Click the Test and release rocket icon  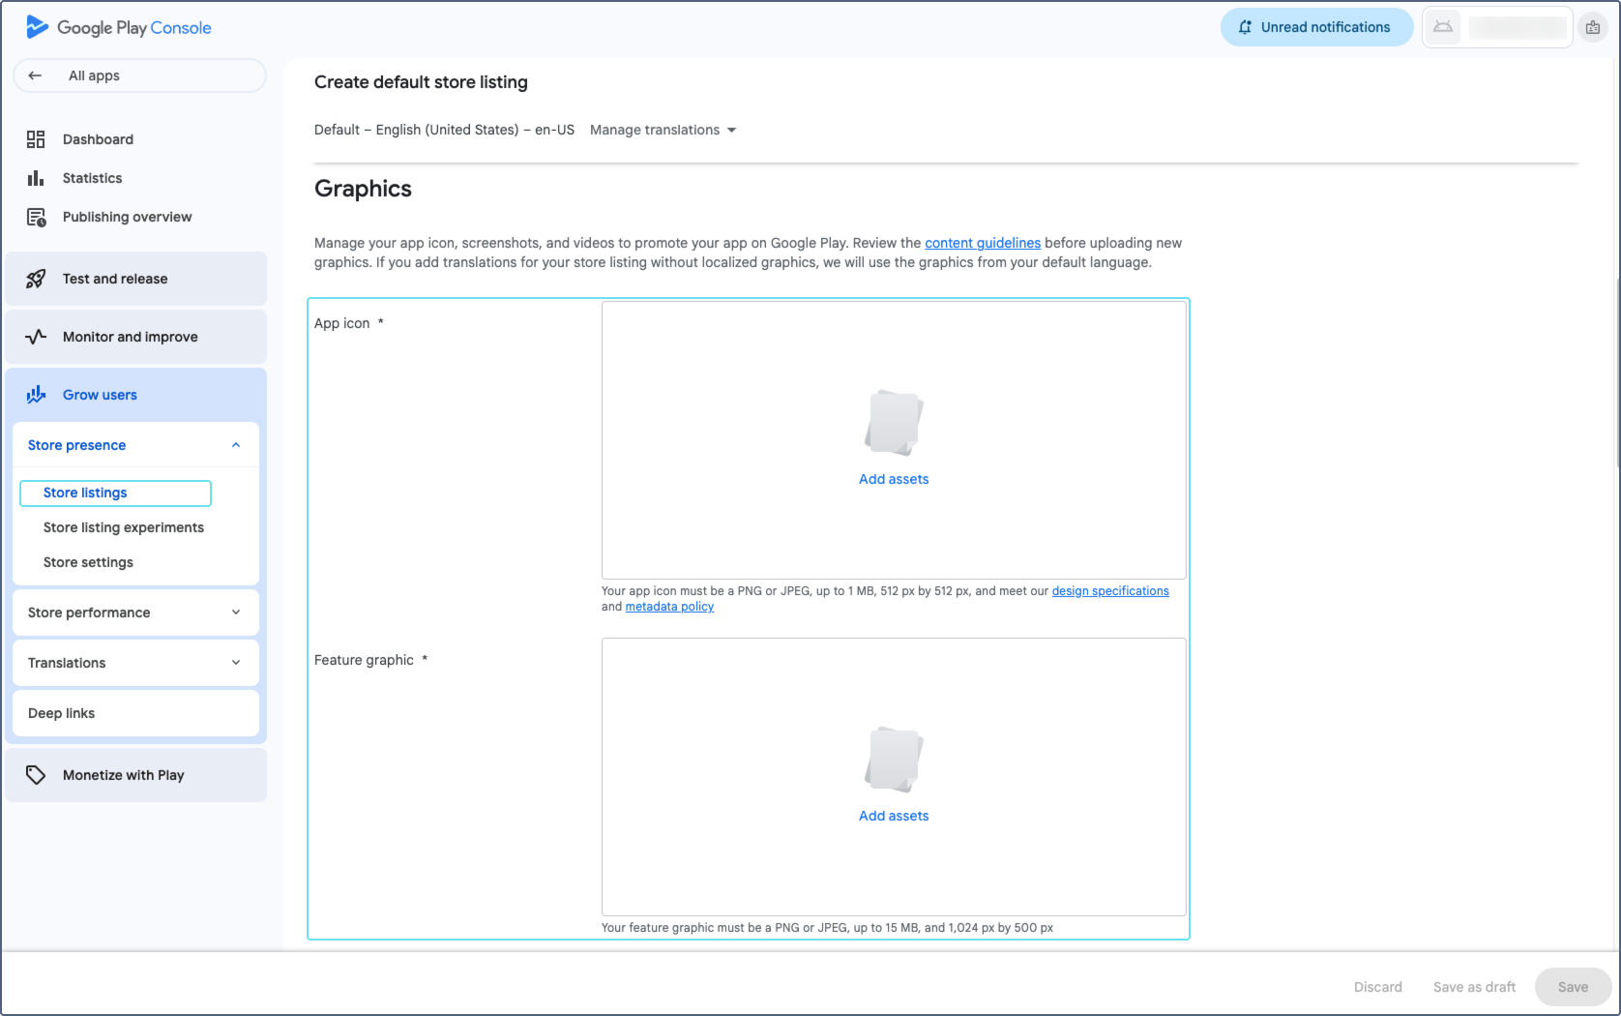(x=36, y=279)
